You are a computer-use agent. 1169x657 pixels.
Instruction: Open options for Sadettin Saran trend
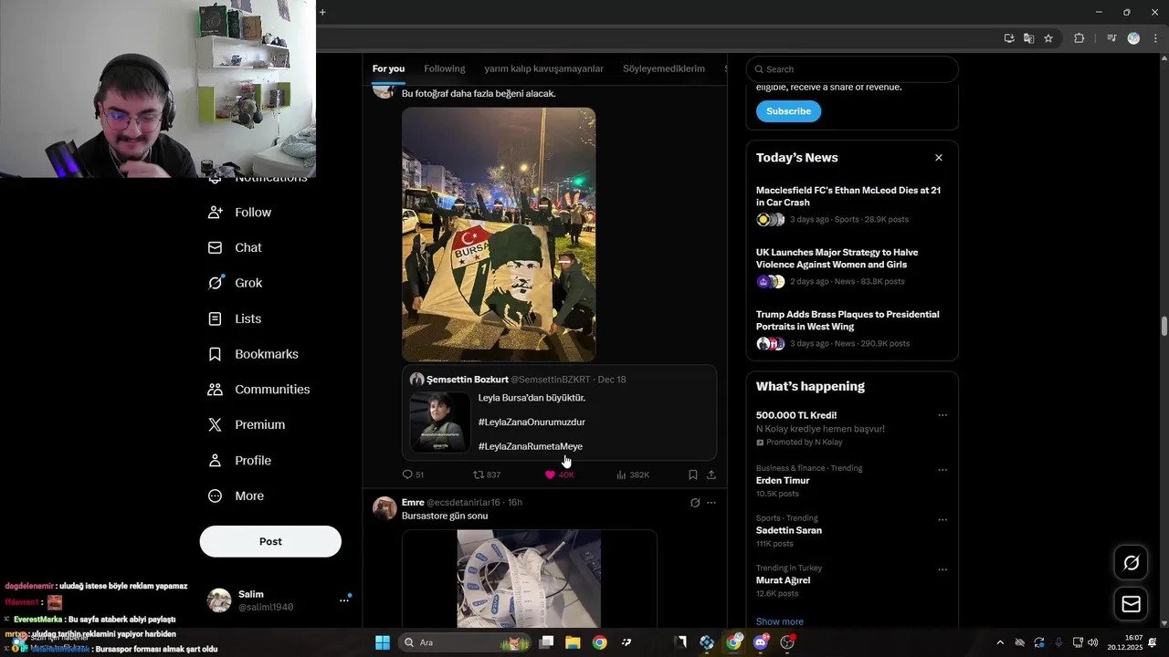pos(943,520)
